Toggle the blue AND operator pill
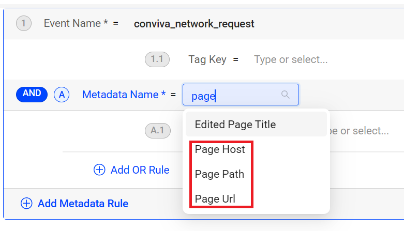The image size is (404, 231). [32, 94]
